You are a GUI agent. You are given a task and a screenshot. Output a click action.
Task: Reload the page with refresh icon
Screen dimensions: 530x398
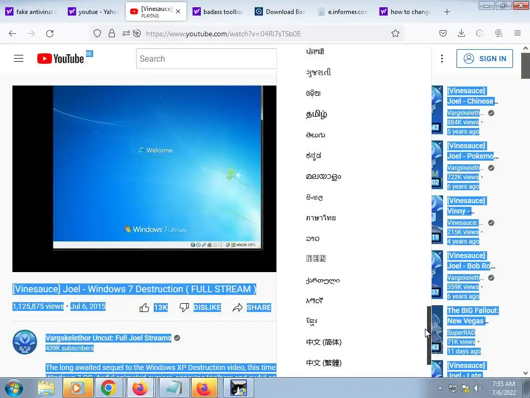(50, 34)
